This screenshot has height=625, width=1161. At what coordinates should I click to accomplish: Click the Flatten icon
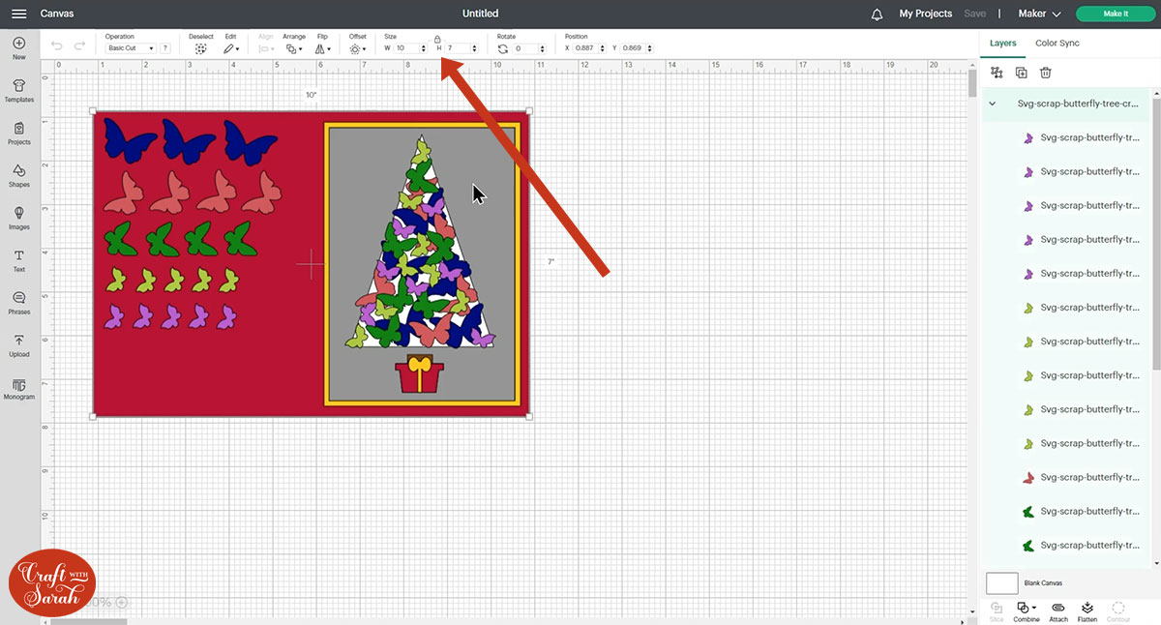[x=1087, y=608]
